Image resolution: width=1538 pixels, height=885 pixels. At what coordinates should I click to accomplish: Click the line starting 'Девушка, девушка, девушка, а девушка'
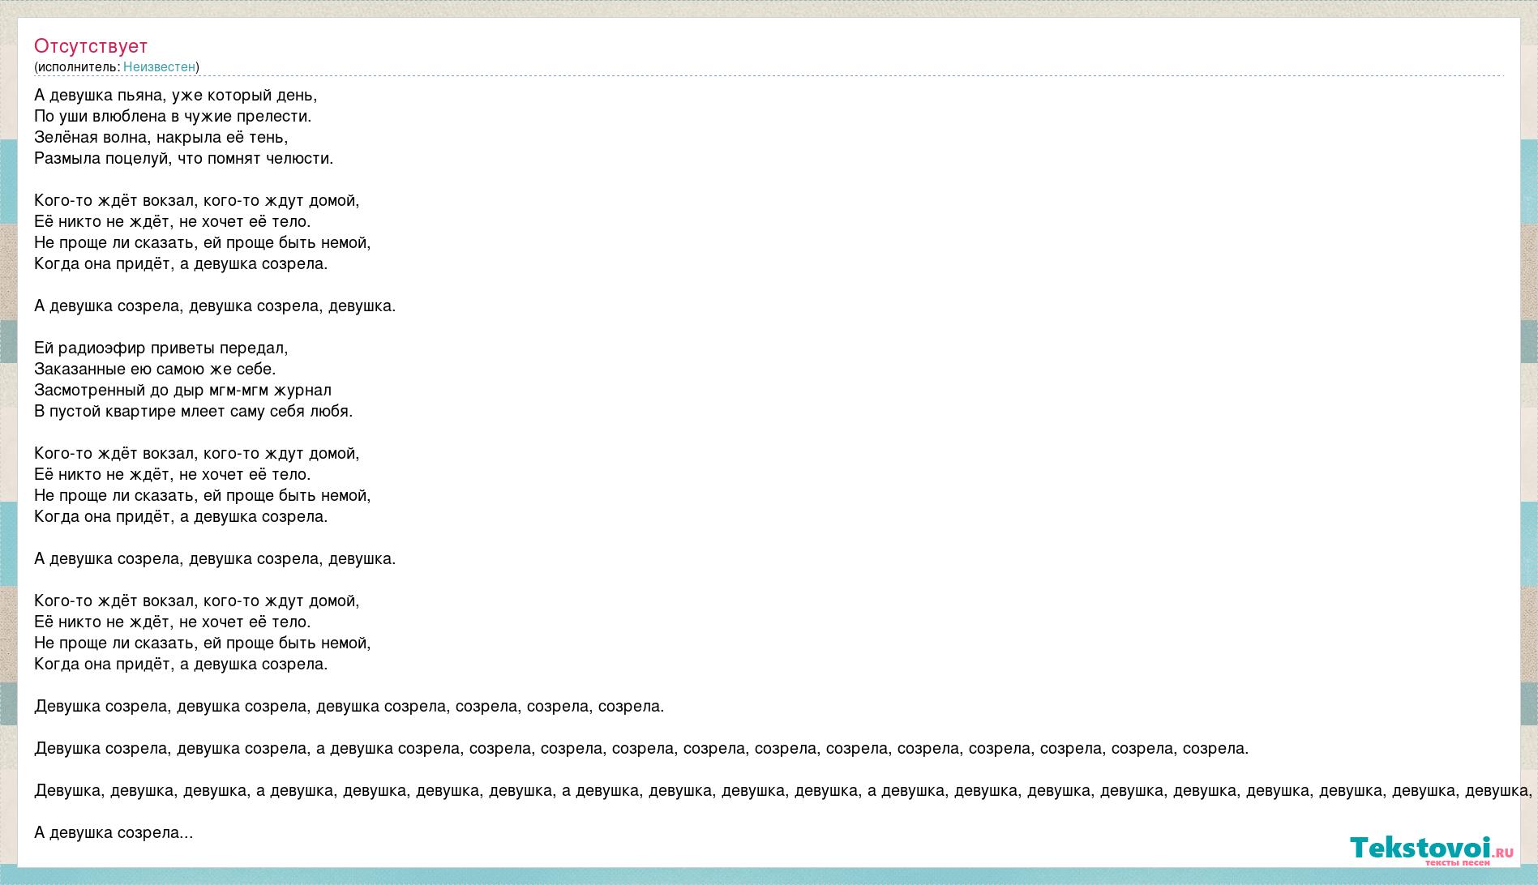(783, 790)
